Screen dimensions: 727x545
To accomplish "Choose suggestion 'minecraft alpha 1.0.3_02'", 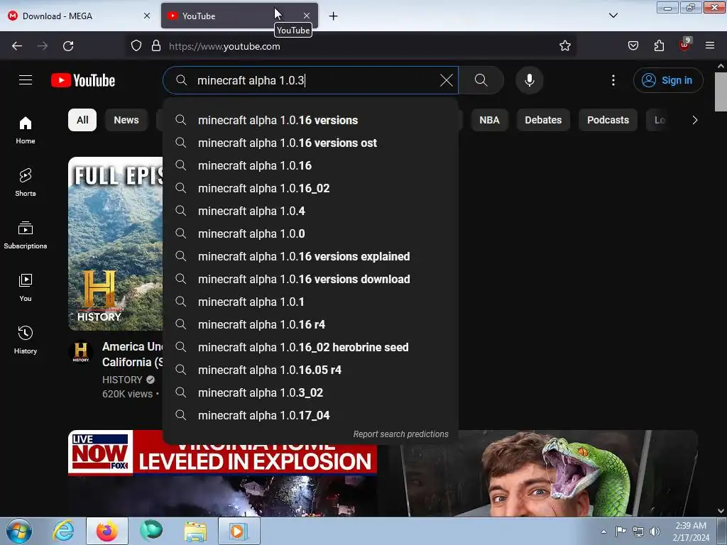I will [311, 392].
